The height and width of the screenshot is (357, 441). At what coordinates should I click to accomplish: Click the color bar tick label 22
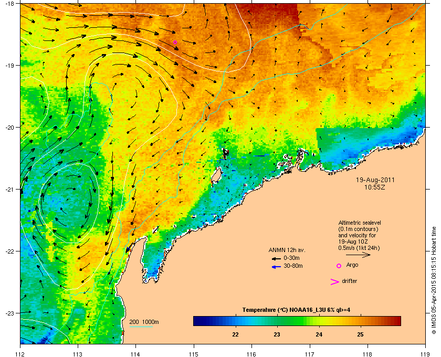pyautogui.click(x=235, y=335)
